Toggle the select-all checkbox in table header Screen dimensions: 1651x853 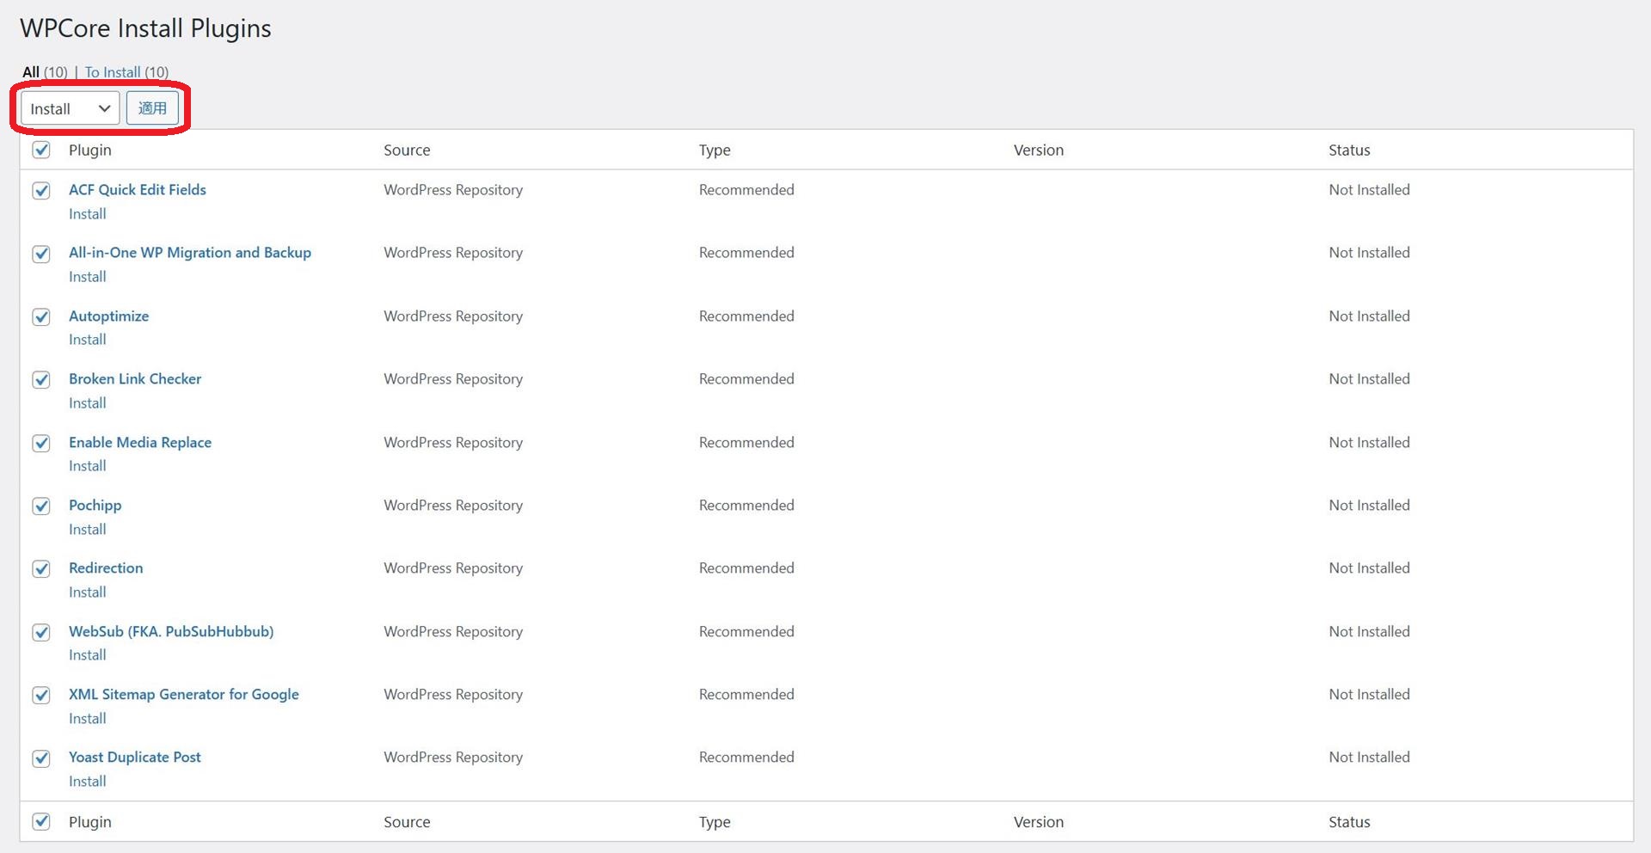tap(41, 150)
